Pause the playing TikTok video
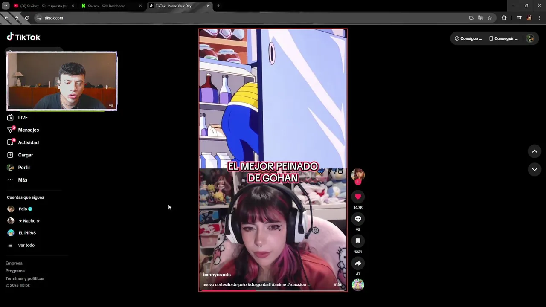Image resolution: width=546 pixels, height=307 pixels. click(273, 160)
